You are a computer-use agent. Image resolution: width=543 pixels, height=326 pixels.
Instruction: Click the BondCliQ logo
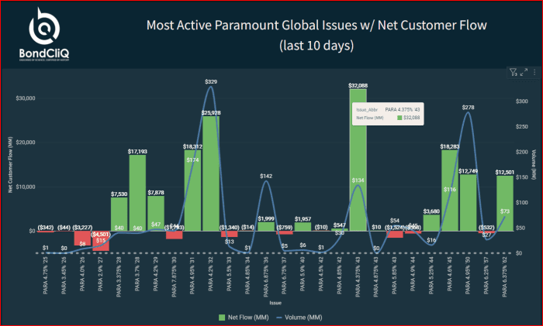(x=44, y=35)
